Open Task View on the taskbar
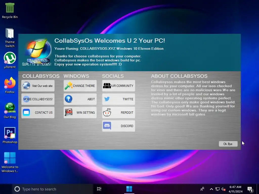The height and width of the screenshot is (194, 259). coord(99,189)
